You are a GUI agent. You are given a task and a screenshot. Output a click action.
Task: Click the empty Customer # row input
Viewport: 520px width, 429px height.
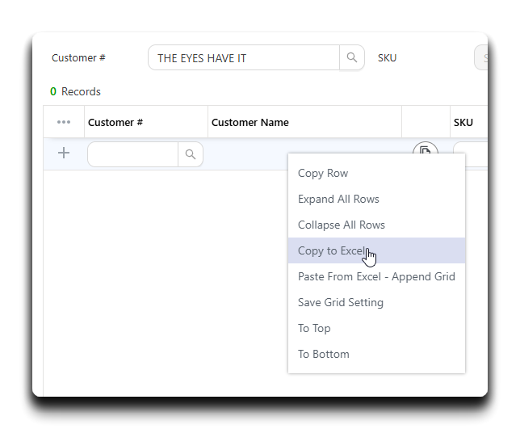pyautogui.click(x=133, y=154)
